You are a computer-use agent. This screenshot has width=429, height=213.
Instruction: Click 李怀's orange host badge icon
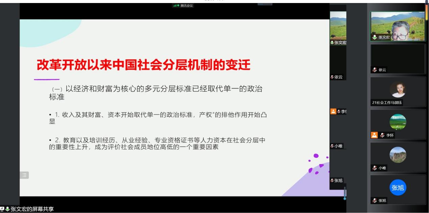pos(374,135)
